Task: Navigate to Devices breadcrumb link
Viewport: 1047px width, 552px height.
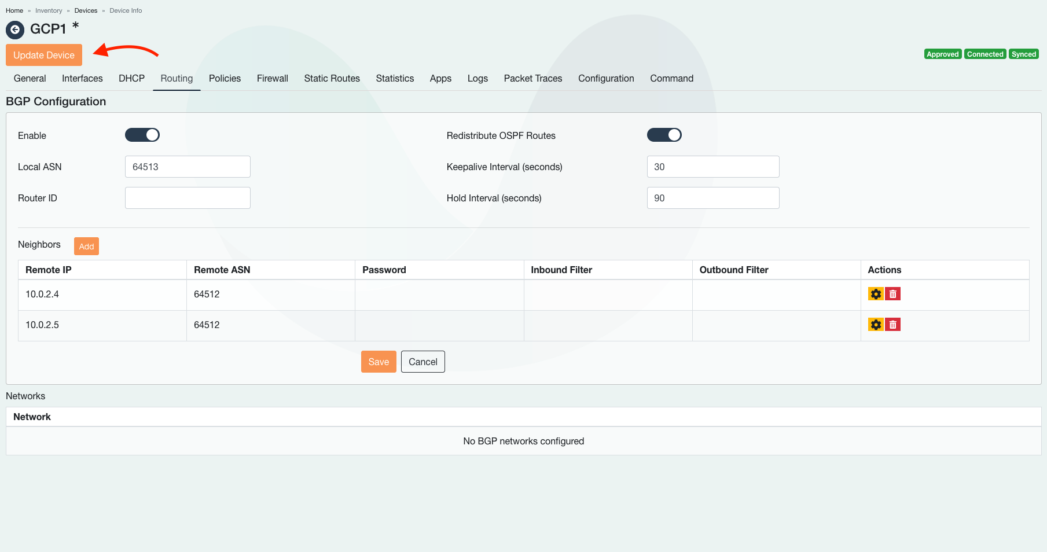Action: click(86, 10)
